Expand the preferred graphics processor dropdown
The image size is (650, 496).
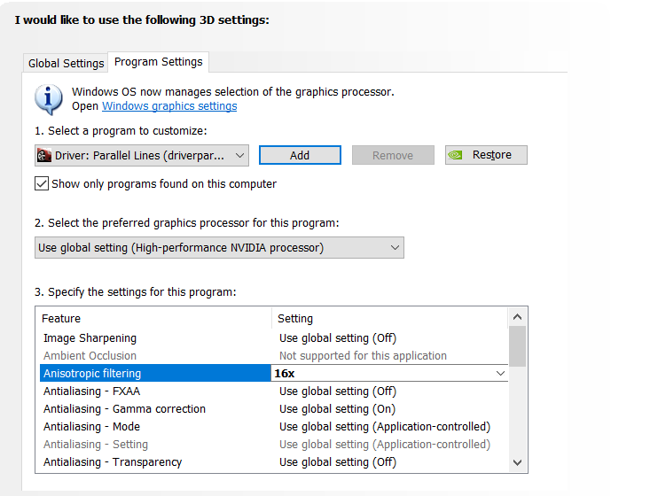pos(395,248)
